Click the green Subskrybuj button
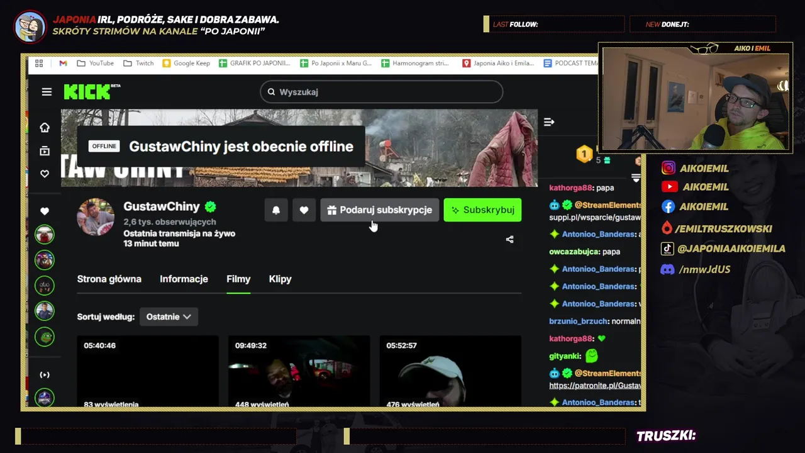The width and height of the screenshot is (805, 453). pos(483,210)
